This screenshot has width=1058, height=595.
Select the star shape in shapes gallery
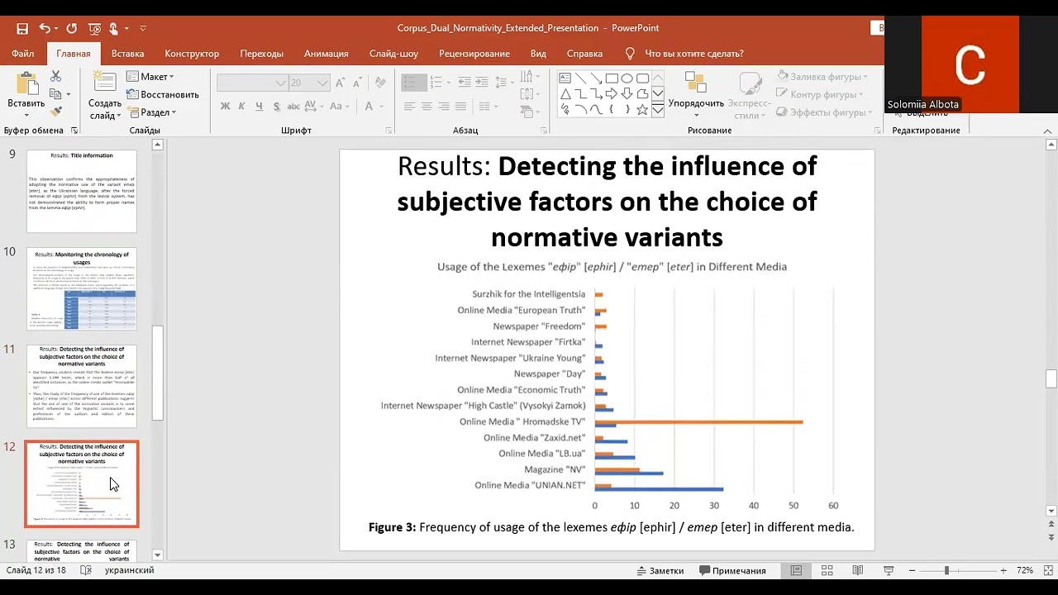pos(642,109)
